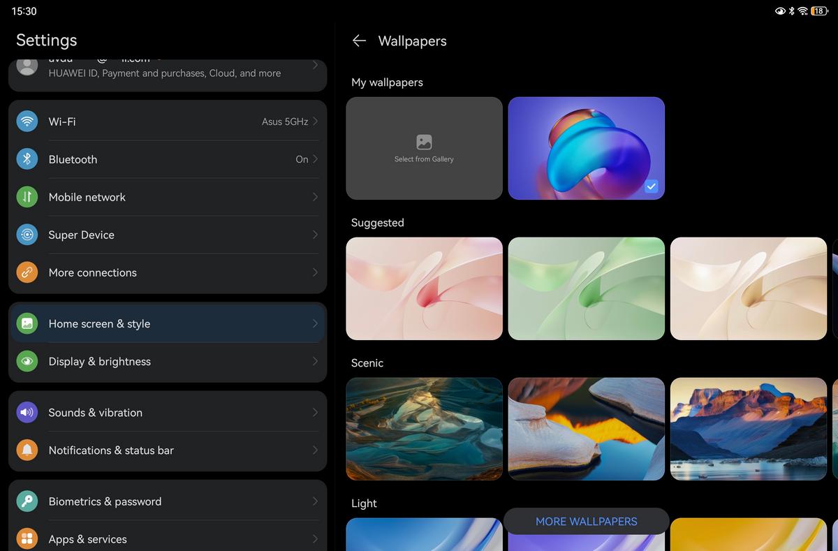
Task: Tap the Display & brightness eye icon
Action: (x=27, y=361)
